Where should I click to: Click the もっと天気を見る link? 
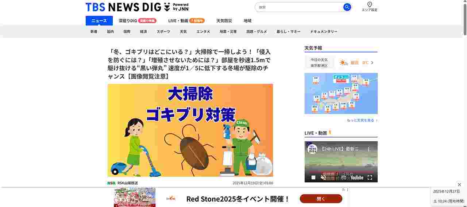click(x=362, y=120)
